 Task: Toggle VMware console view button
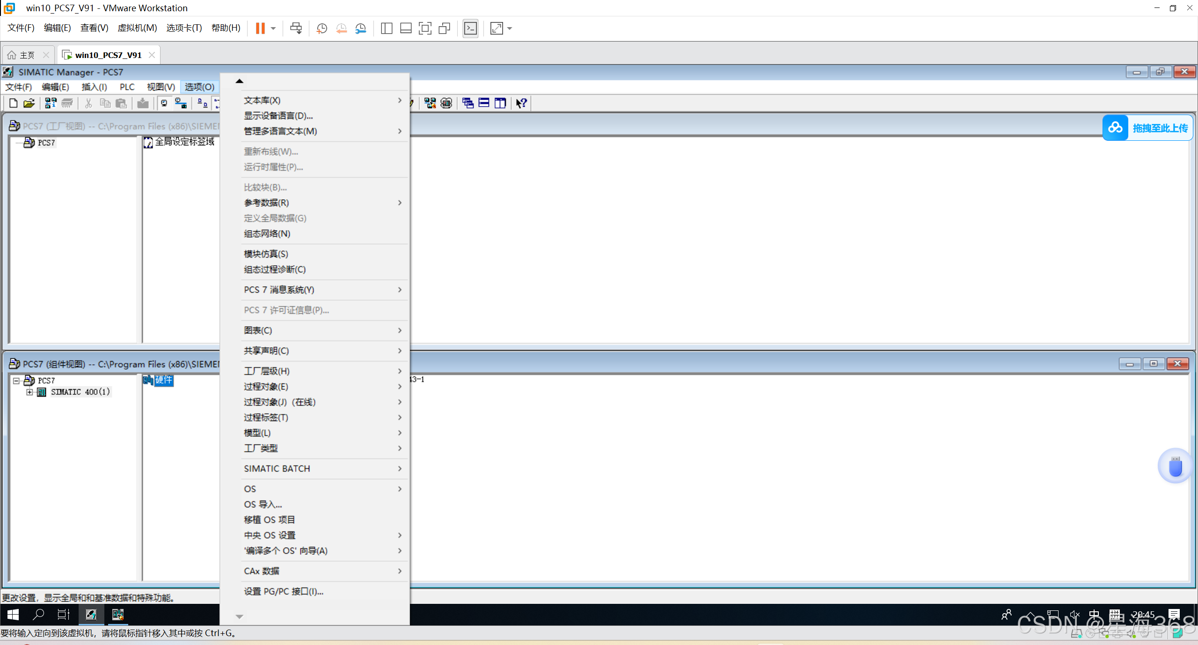coord(470,29)
